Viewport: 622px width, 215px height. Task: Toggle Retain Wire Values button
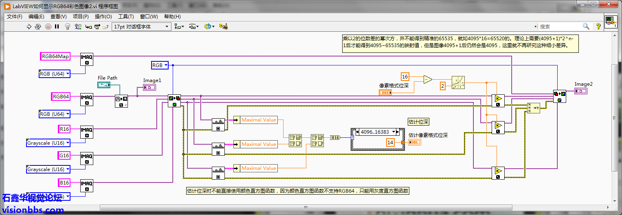pos(78,27)
